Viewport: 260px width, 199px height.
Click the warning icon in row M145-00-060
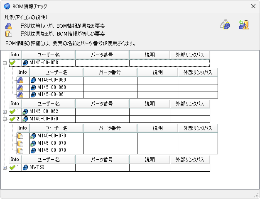(x=20, y=88)
